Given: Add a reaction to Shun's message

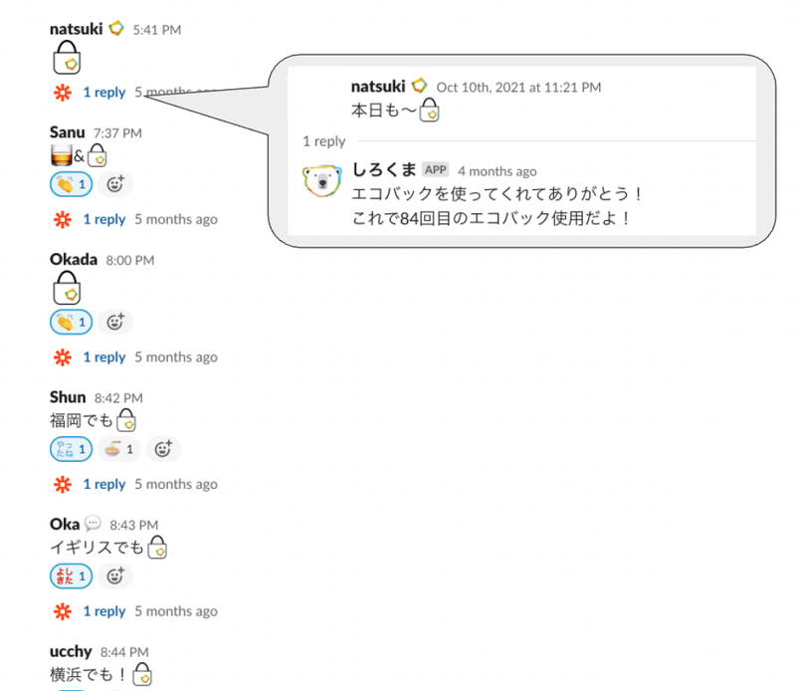Looking at the screenshot, I should (163, 449).
